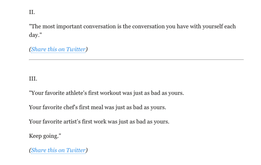Open Share this on Twitter link under quote II
Screen dimensions: 261x165
pos(58,49)
